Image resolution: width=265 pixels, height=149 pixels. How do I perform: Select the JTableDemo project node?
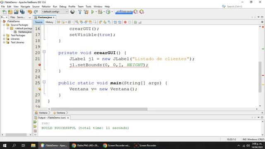pyautogui.click(x=13, y=21)
